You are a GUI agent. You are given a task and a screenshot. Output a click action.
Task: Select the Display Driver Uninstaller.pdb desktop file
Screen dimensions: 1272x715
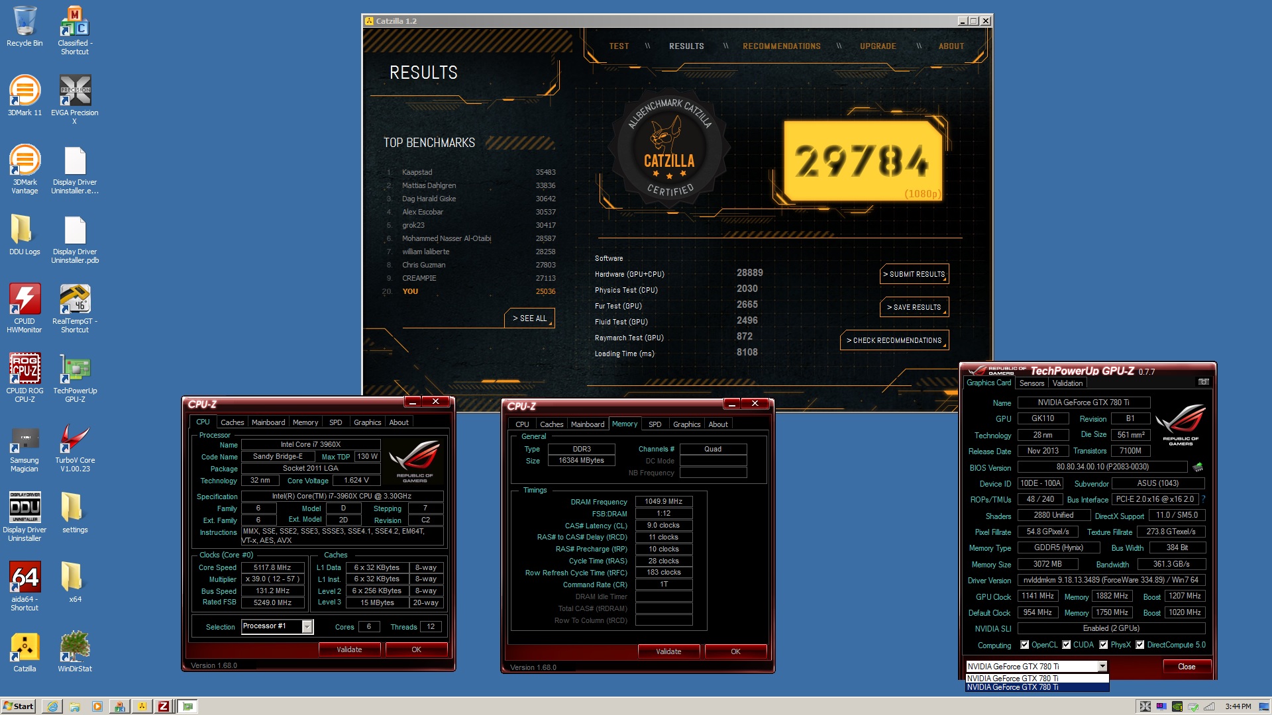(x=75, y=239)
